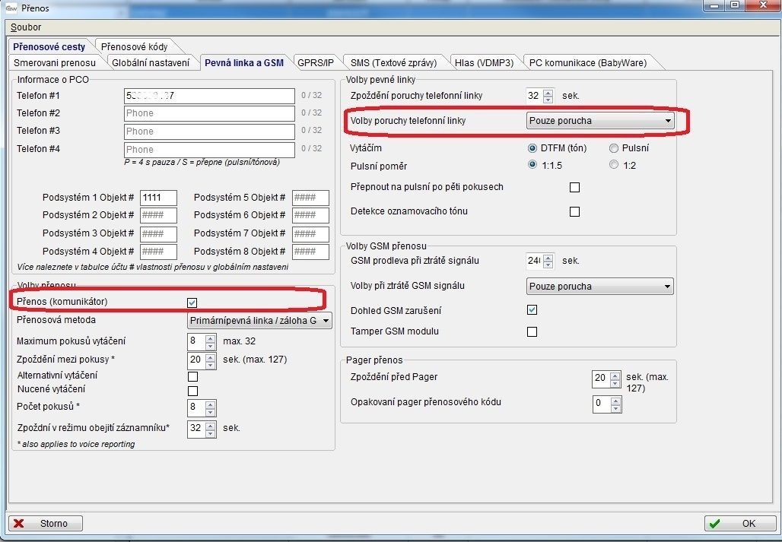Click Podsystém 2 Objekt # field
Image resolution: width=782 pixels, height=542 pixels.
tap(158, 216)
